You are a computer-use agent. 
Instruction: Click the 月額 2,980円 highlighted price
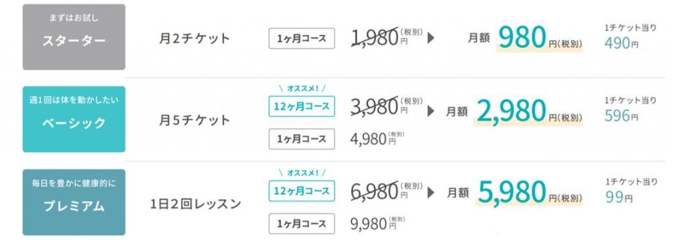point(515,112)
